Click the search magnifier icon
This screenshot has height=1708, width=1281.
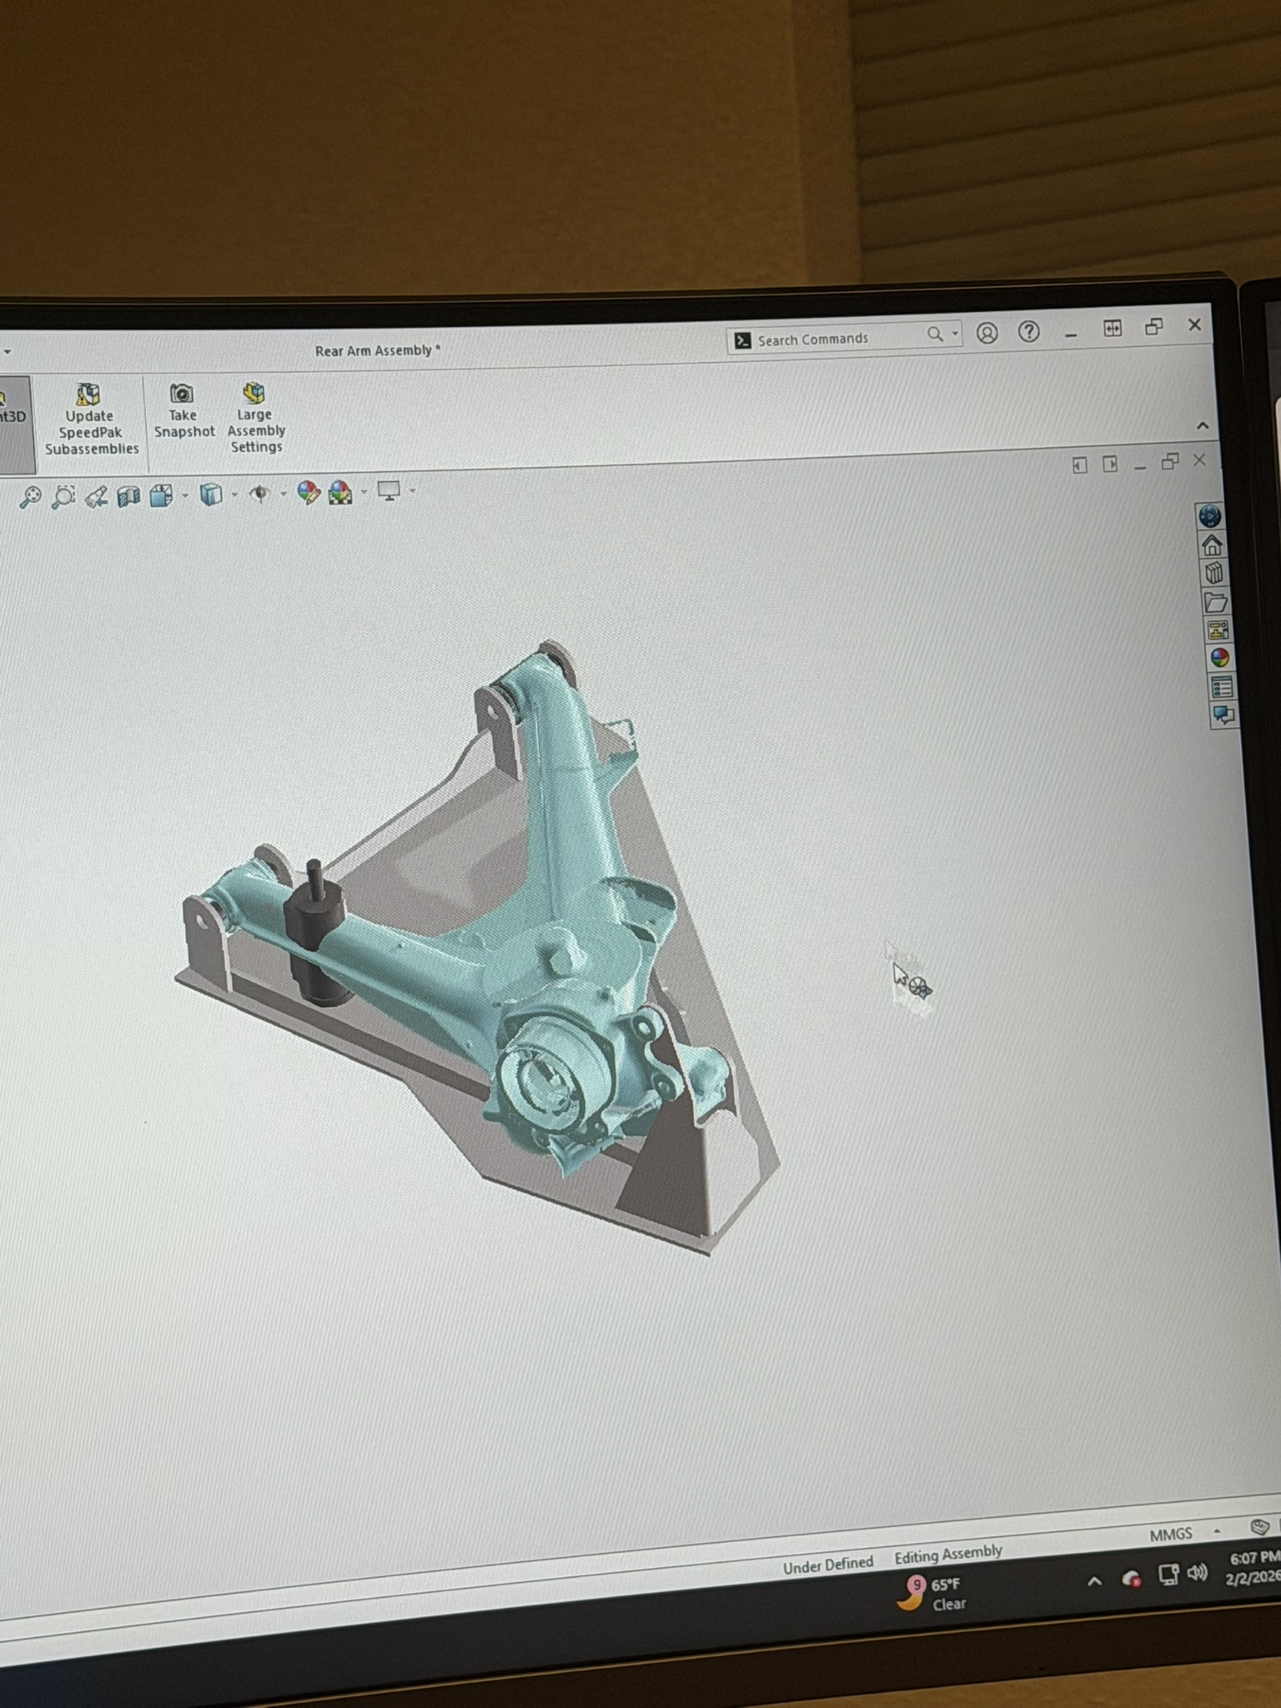[935, 334]
